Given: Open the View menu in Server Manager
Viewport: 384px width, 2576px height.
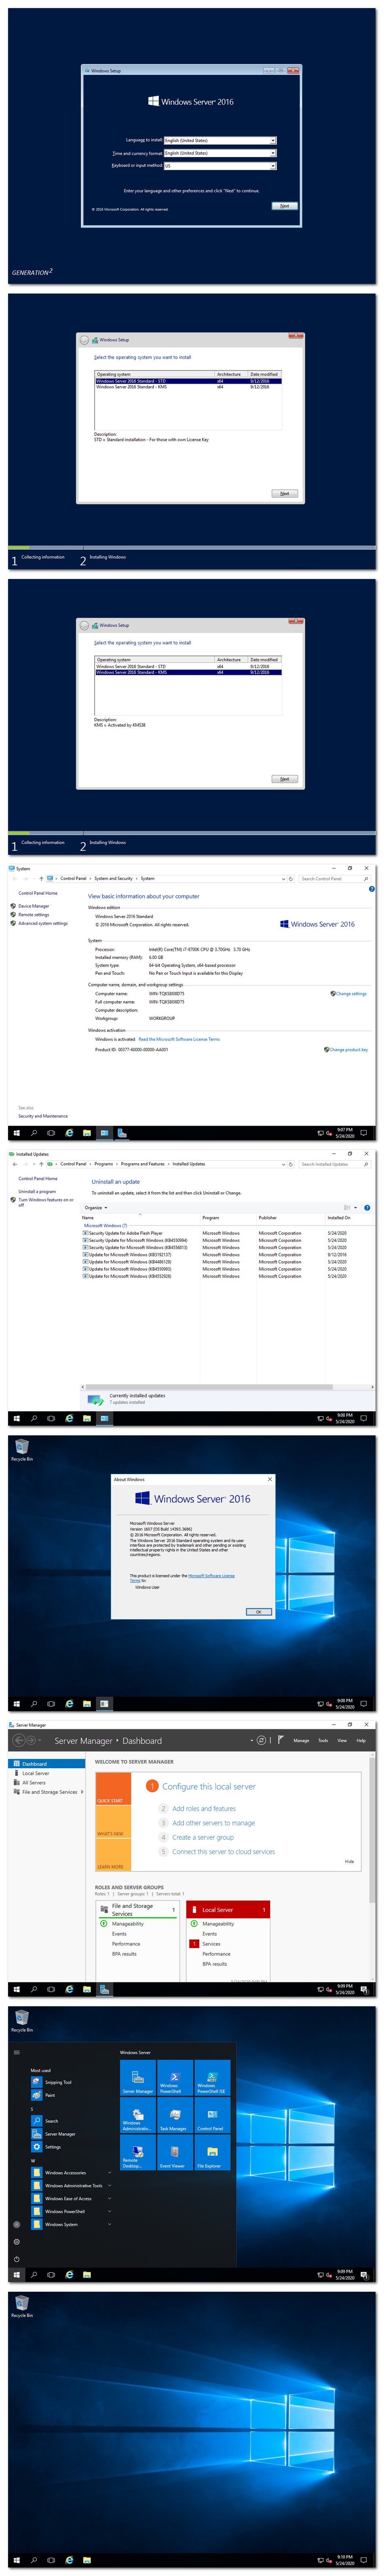Looking at the screenshot, I should click(342, 1741).
